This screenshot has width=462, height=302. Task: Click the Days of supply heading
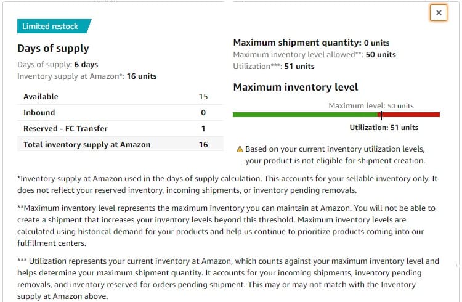[53, 48]
